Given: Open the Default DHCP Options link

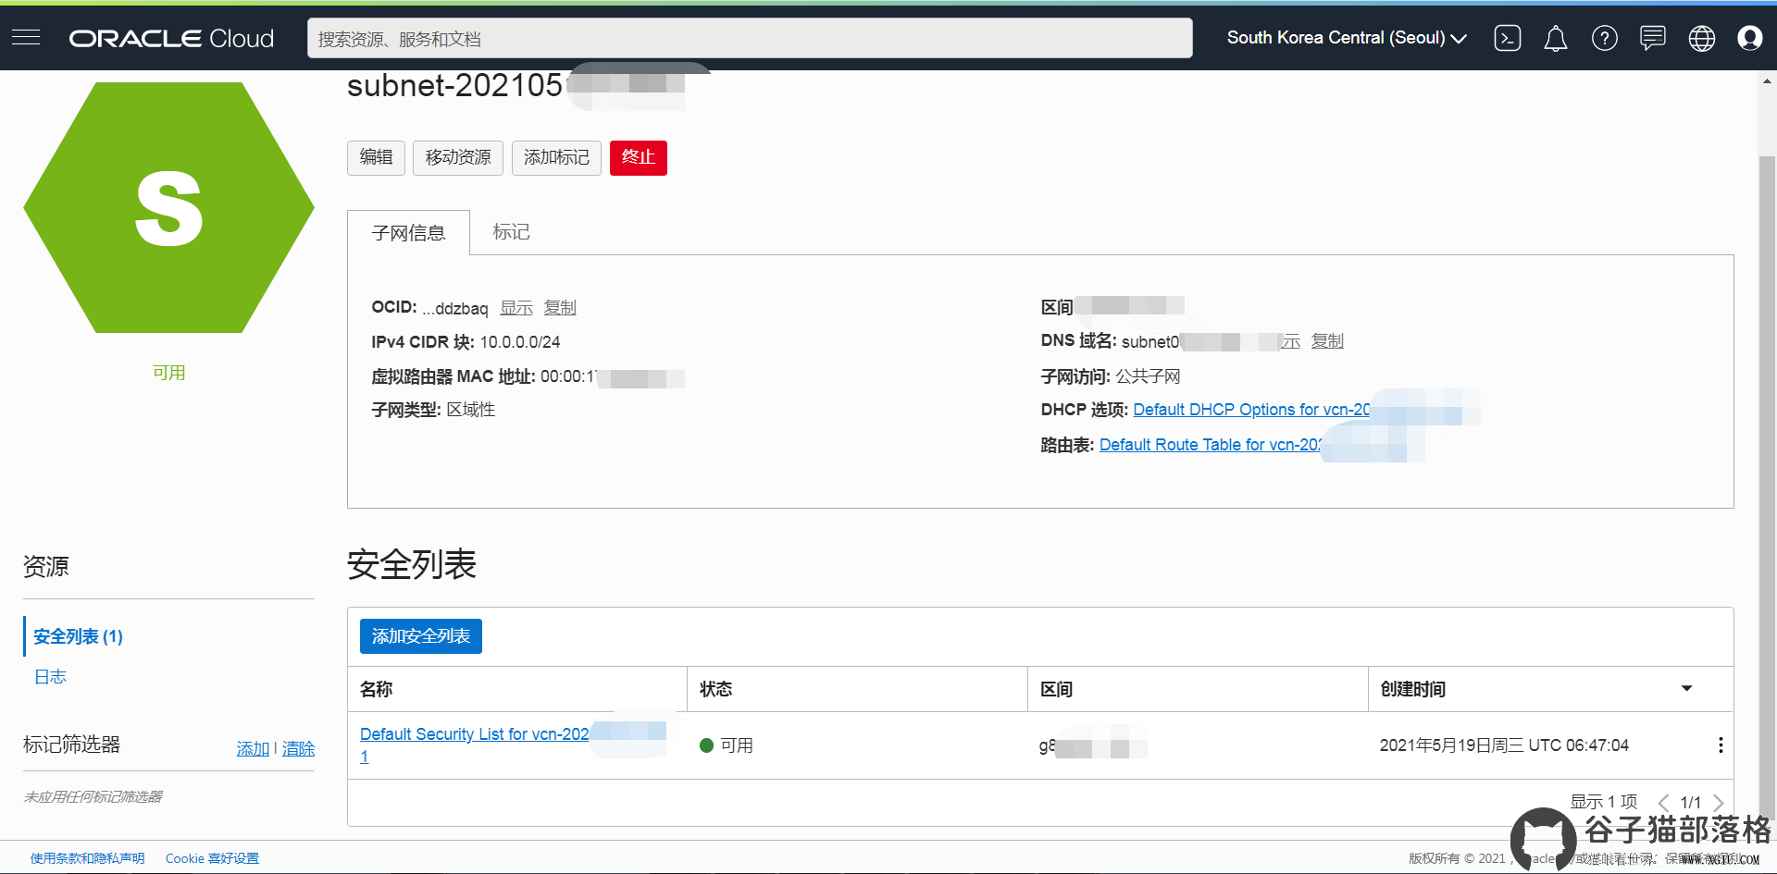Looking at the screenshot, I should point(1251,410).
